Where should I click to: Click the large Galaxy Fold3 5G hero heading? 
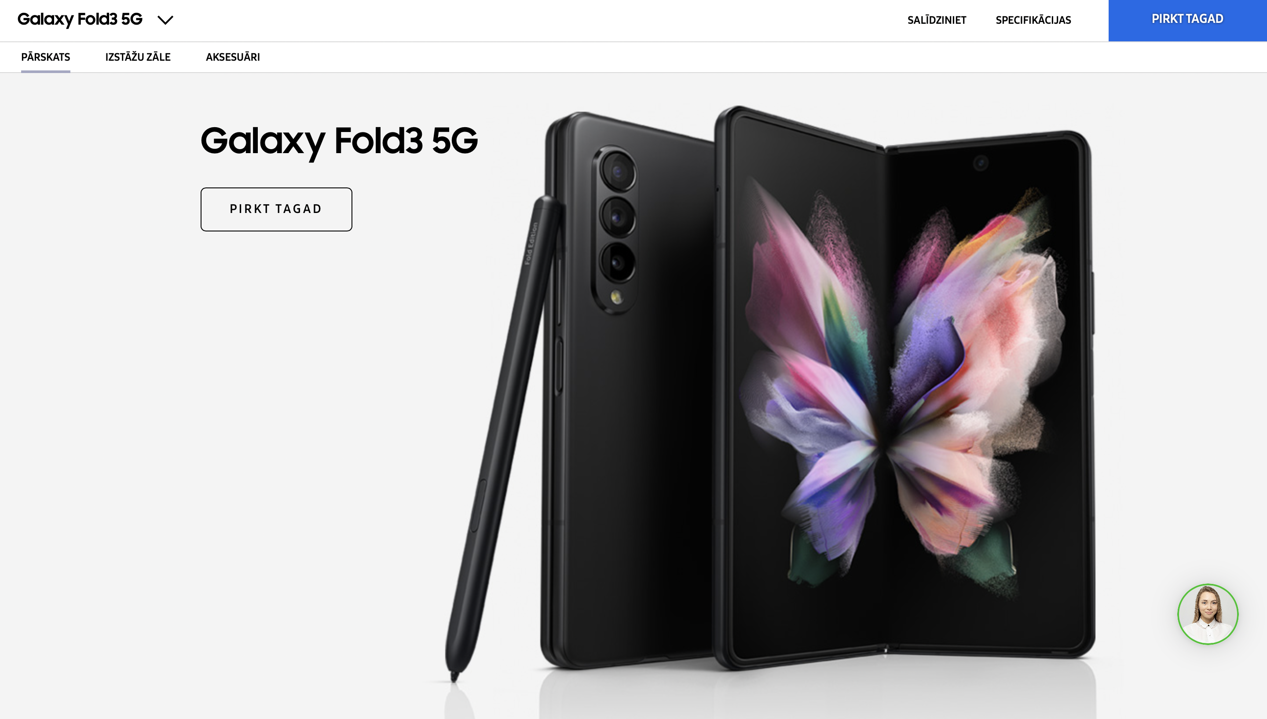click(339, 142)
